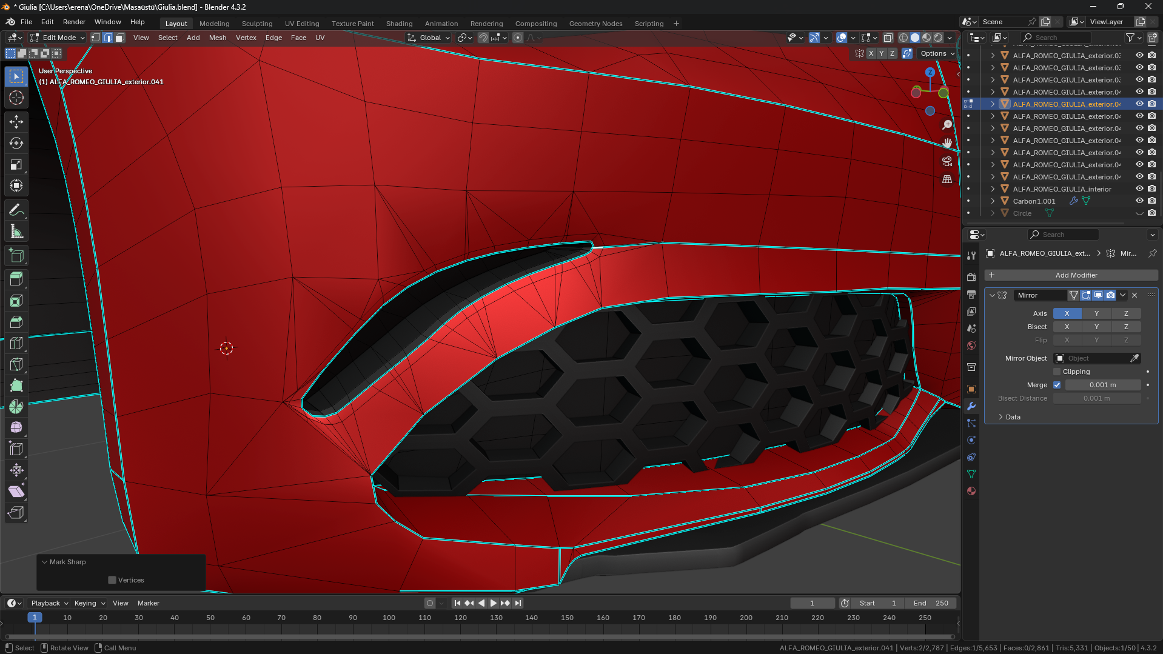Activate the Loop Cut tool

[16, 343]
